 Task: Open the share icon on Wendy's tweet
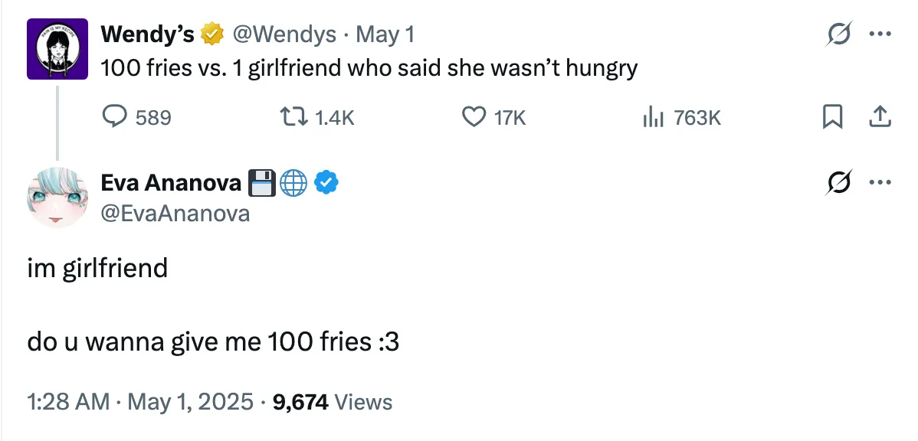coord(880,117)
